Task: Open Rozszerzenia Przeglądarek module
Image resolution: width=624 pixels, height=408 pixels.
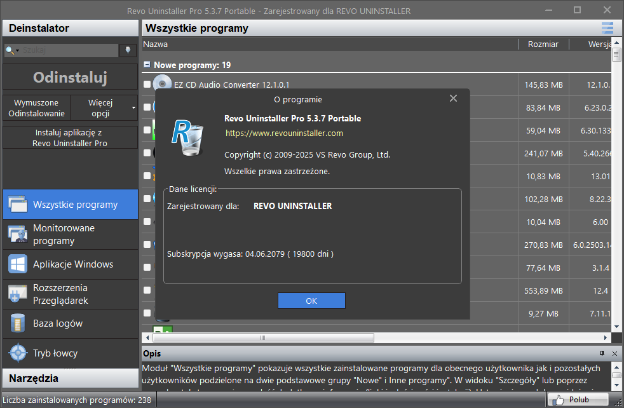Action: (x=71, y=294)
